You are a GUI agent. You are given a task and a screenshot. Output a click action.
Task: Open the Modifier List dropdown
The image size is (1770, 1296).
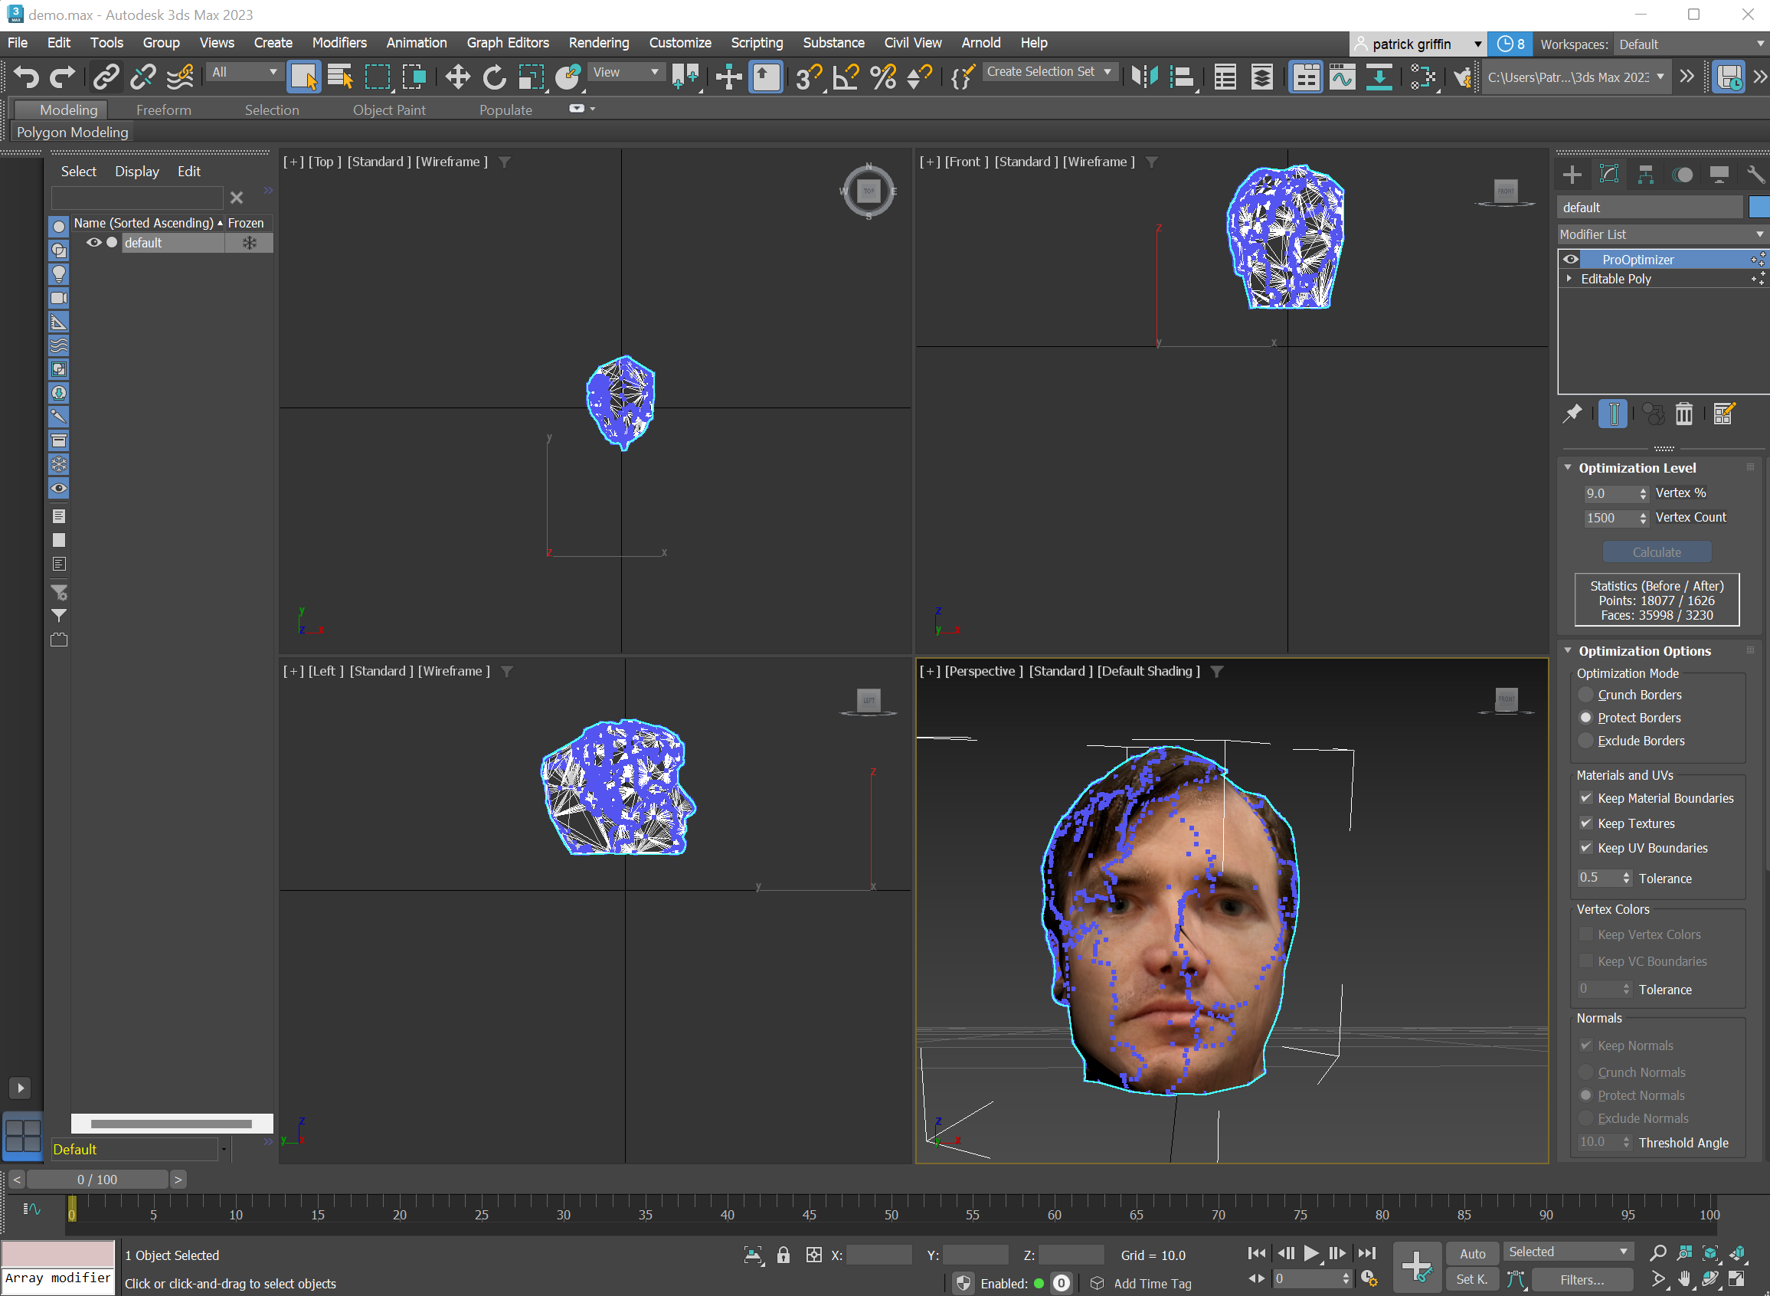(x=1662, y=234)
